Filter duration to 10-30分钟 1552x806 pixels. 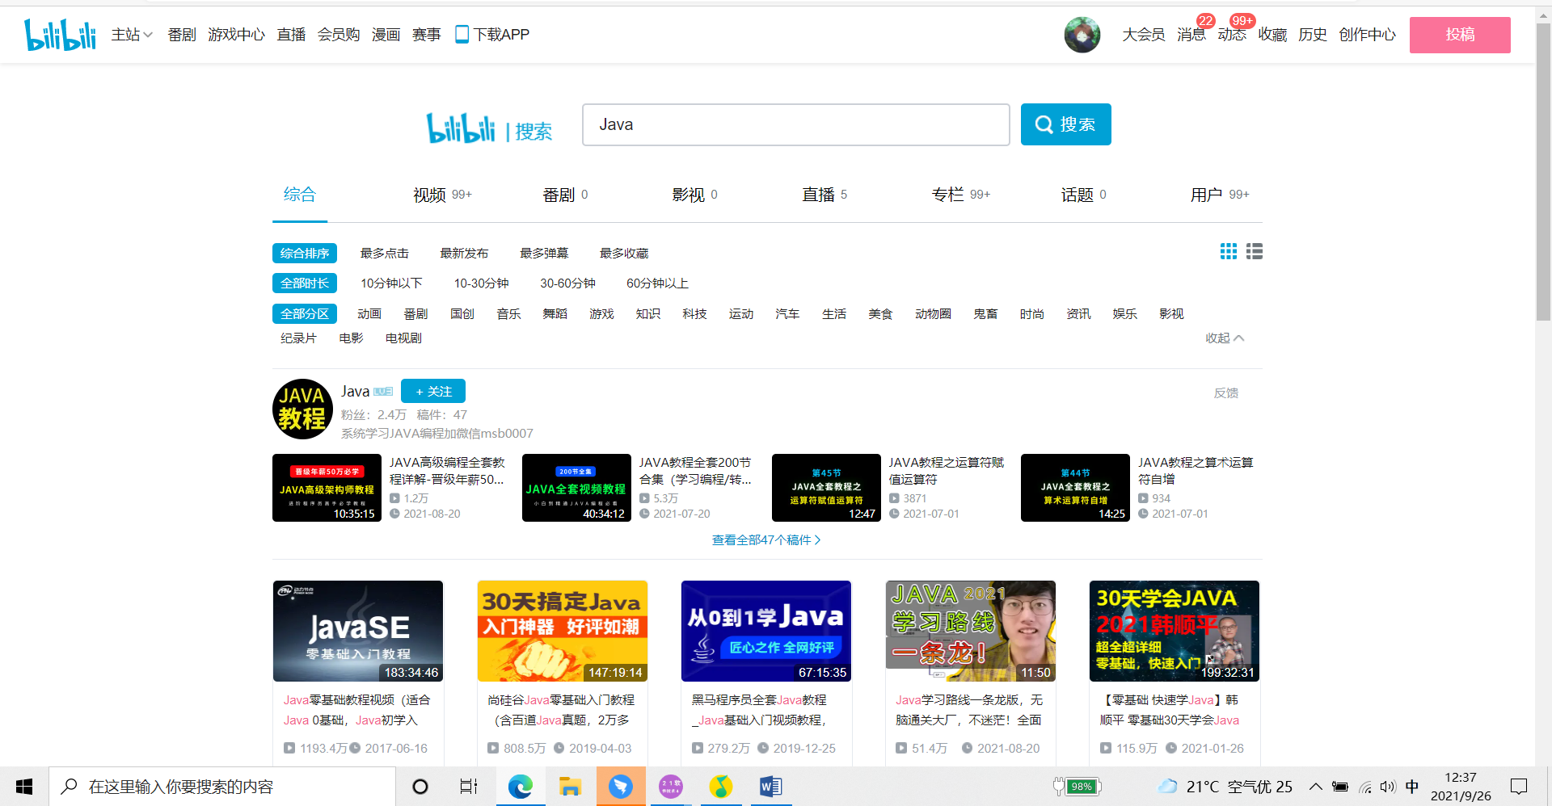[481, 283]
